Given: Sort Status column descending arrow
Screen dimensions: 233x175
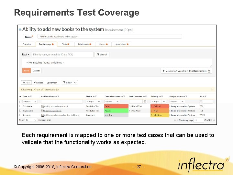Looking at the screenshot, I should pyautogui.click(x=96, y=96).
